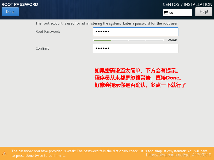
Task: Click the Weak strength label
Action: click(x=172, y=40)
